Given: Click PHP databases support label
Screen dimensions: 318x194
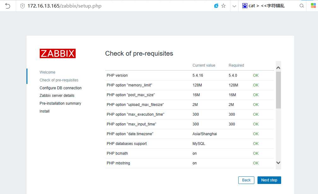Looking at the screenshot, I should (127, 144).
